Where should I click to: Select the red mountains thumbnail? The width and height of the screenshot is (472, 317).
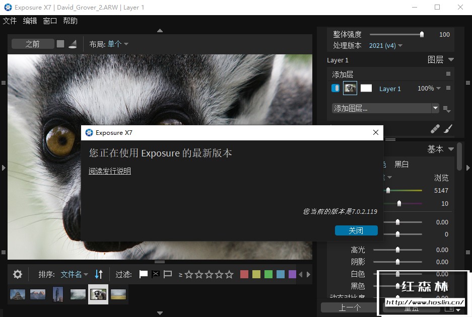(38, 294)
